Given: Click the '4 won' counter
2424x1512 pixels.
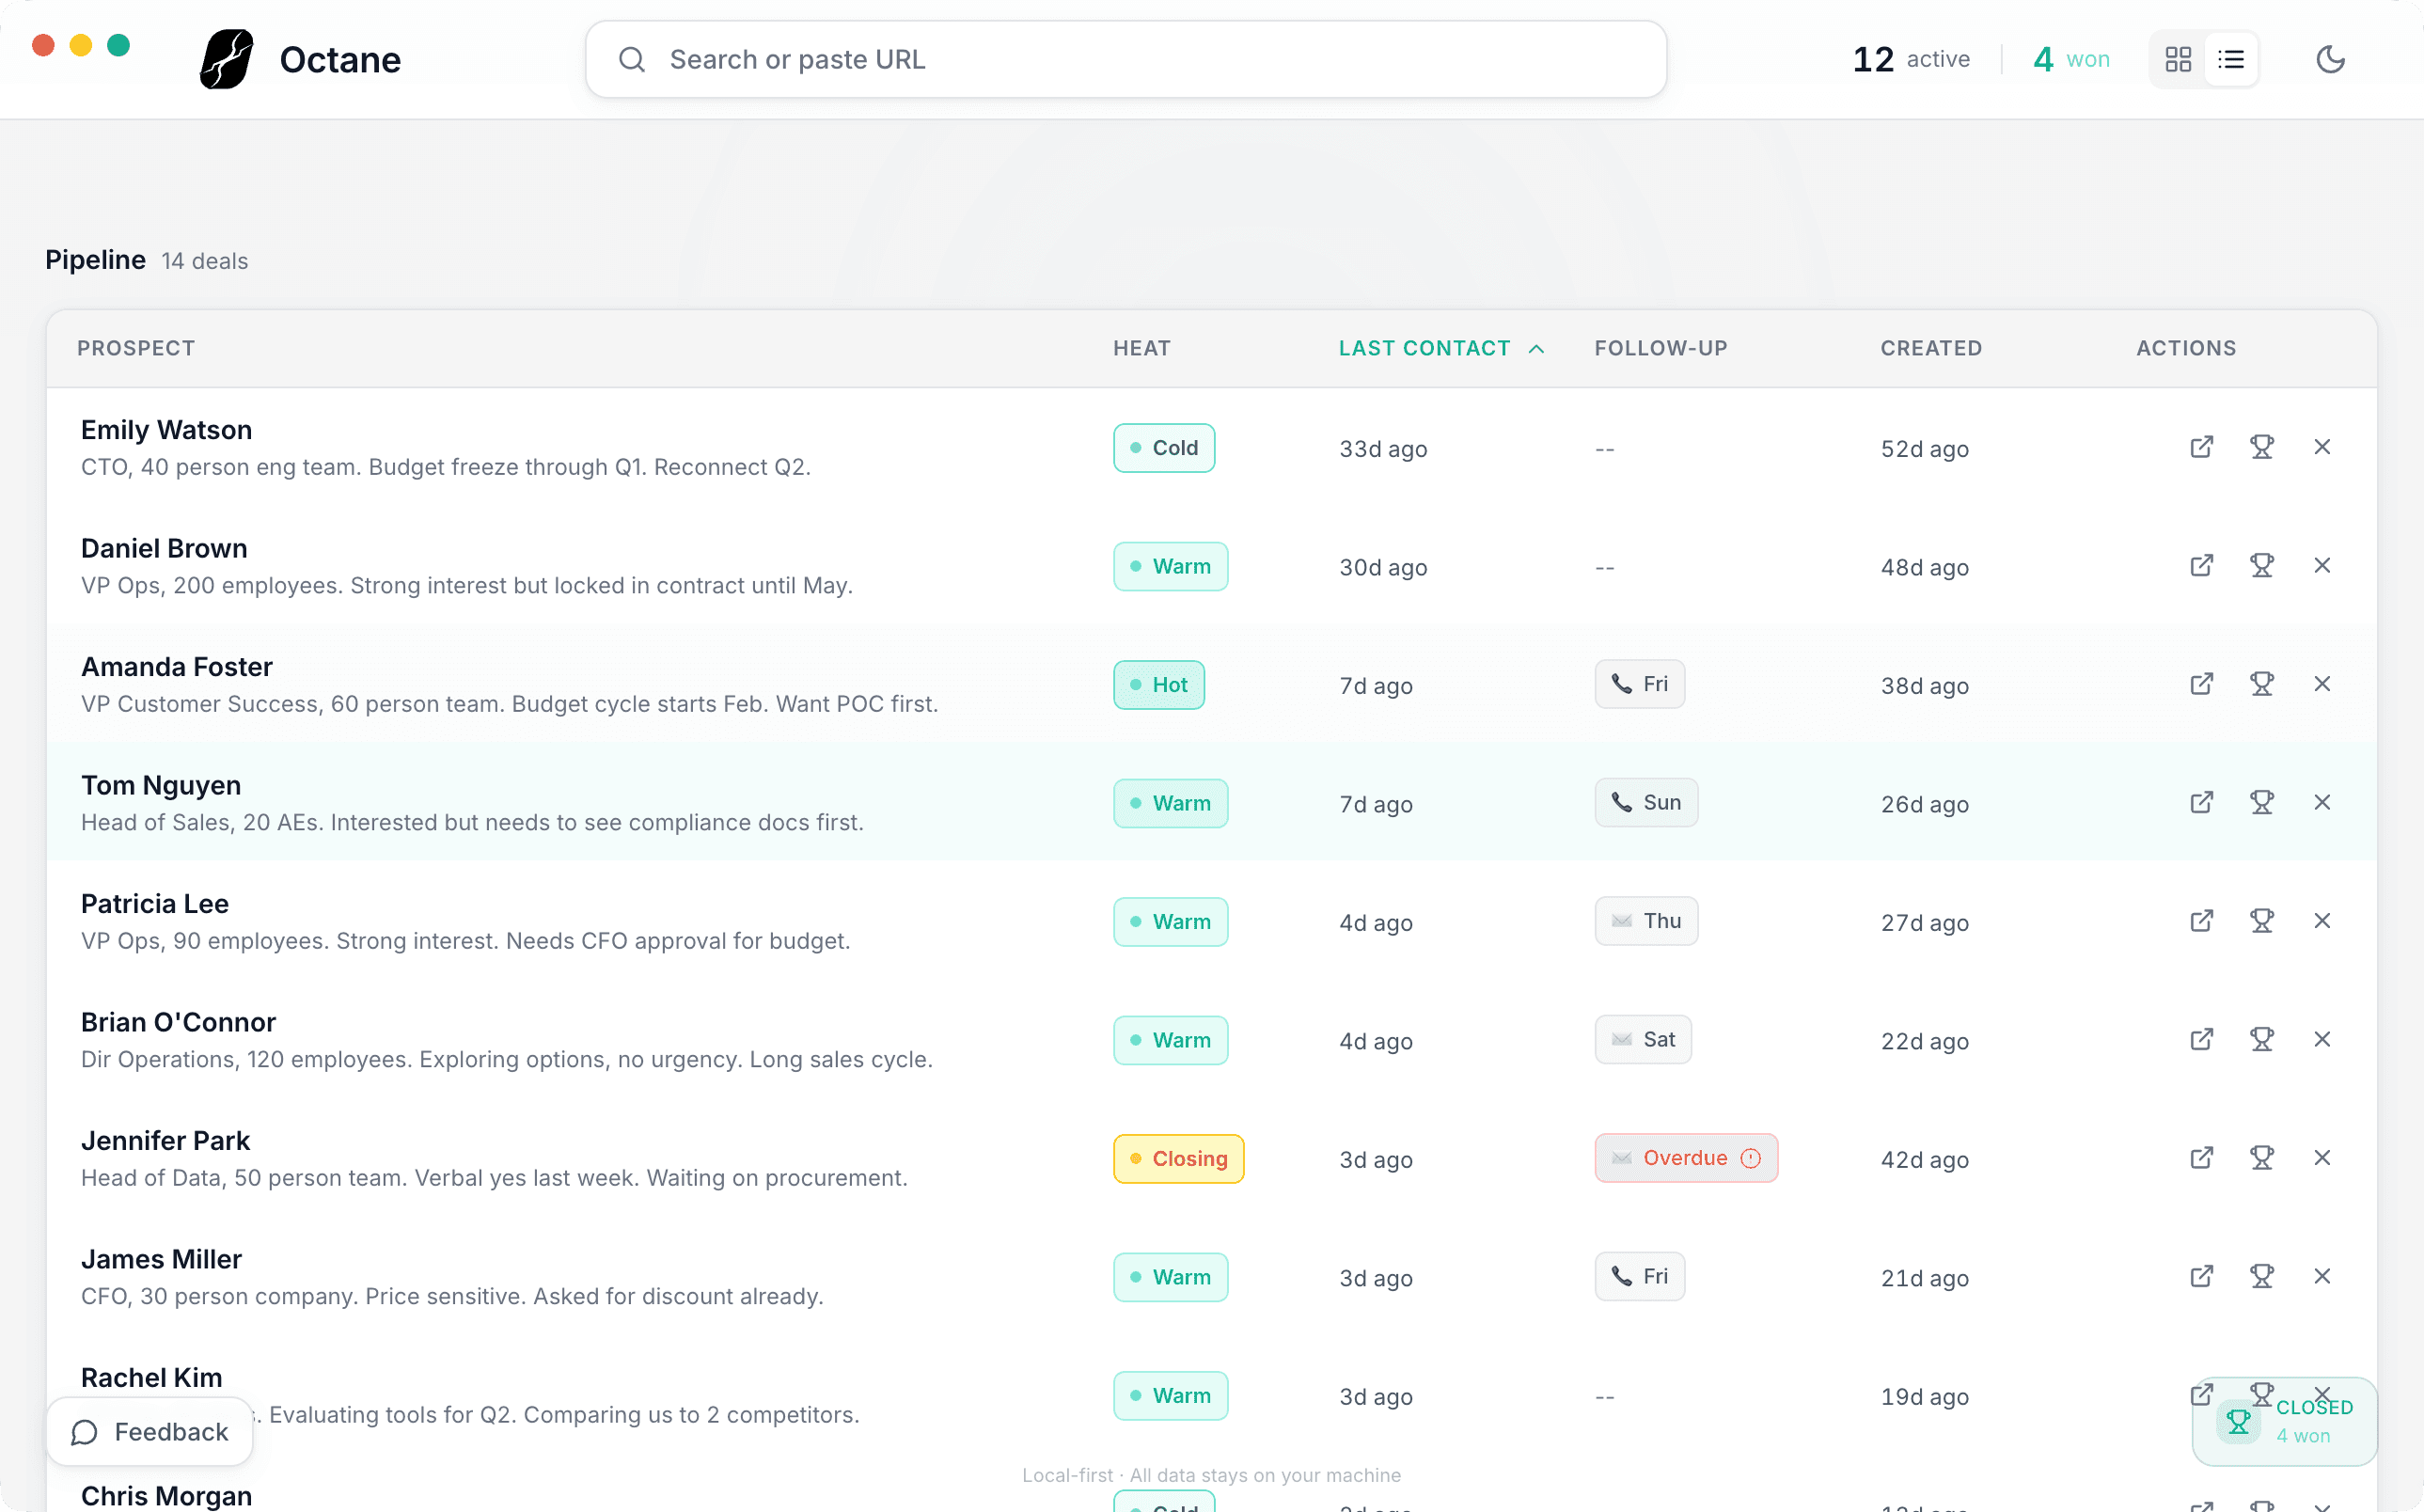Looking at the screenshot, I should click(2071, 59).
